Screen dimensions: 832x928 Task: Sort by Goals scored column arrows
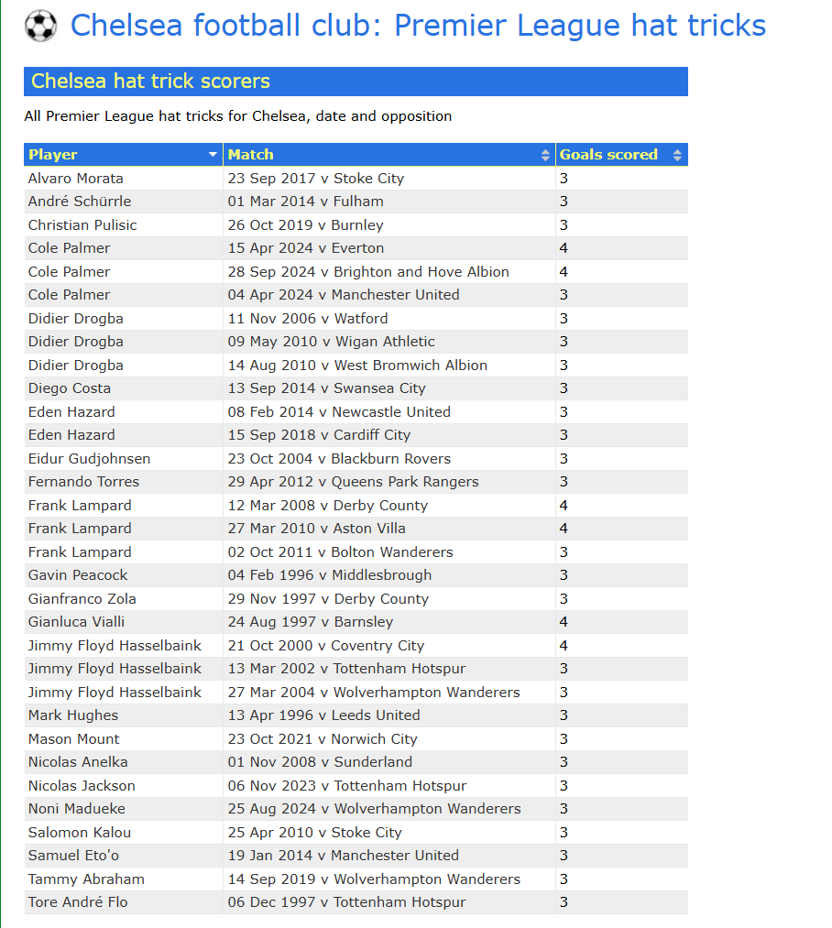677,155
